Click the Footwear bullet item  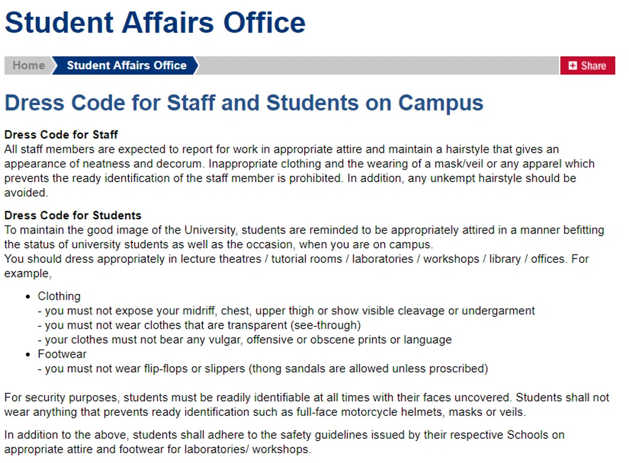click(x=62, y=354)
